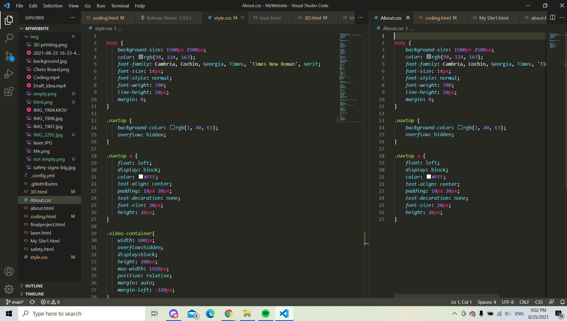The width and height of the screenshot is (567, 321).
Task: Click breadcrumb chevron after About.css
Action: [x=407, y=28]
